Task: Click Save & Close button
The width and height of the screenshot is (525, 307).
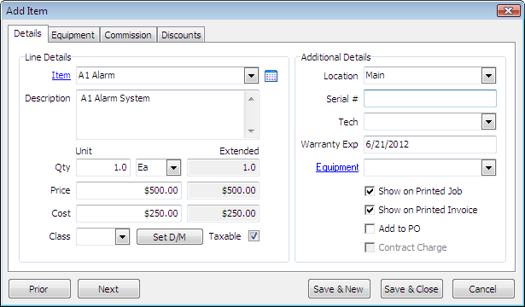Action: 411,289
